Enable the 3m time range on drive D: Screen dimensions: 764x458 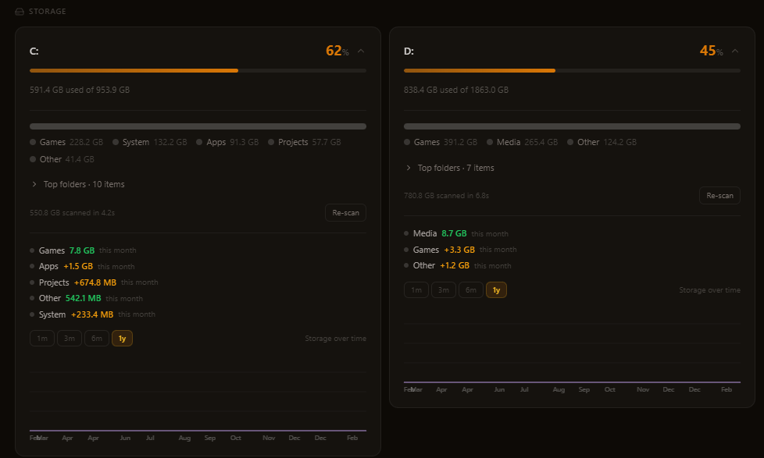pyautogui.click(x=443, y=289)
